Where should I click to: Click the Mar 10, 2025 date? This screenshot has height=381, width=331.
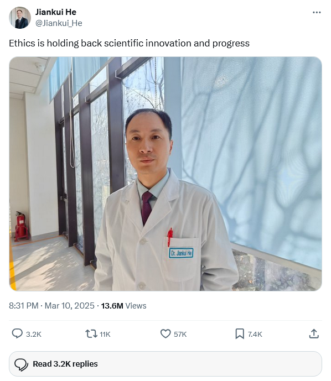coord(70,306)
